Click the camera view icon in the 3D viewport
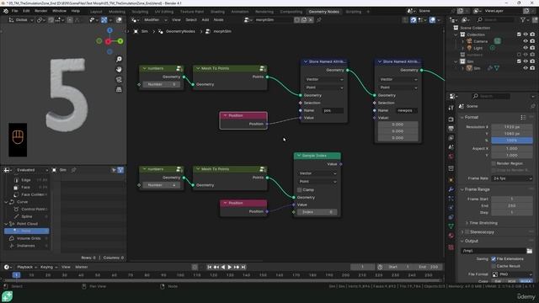Screen dimensions: 539x303 point(119,80)
